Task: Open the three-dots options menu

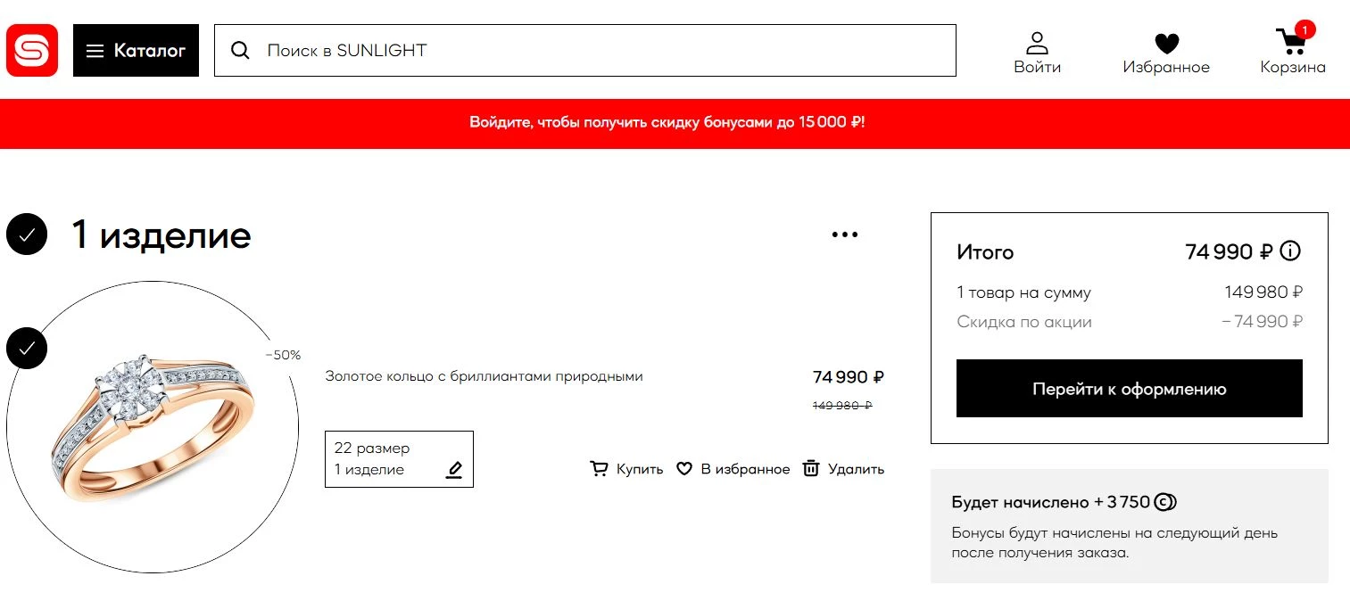Action: (844, 234)
